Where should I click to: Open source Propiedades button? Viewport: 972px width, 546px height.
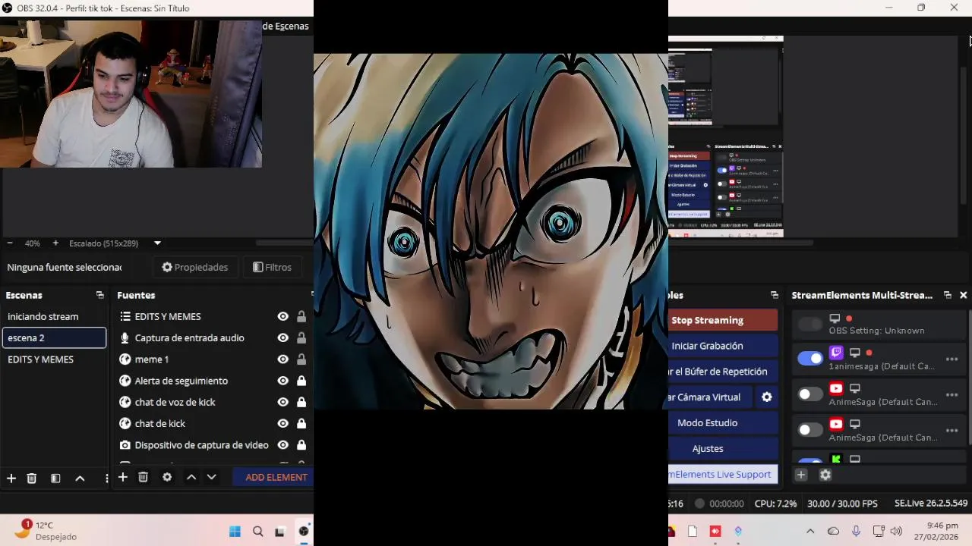tap(195, 268)
